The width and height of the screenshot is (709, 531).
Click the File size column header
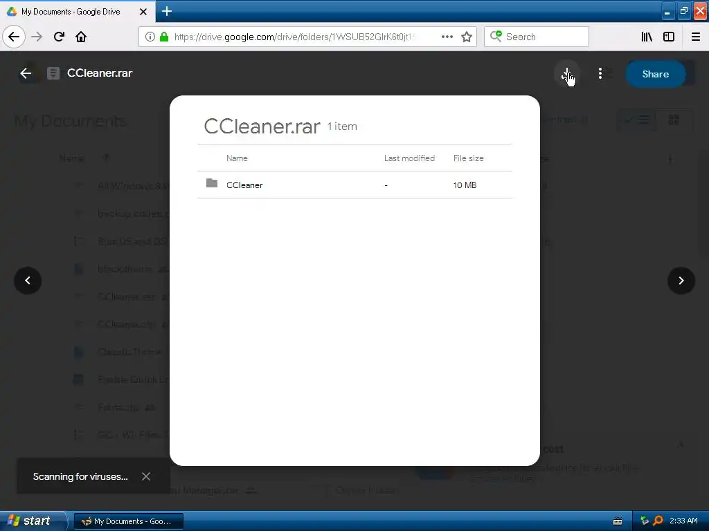(469, 158)
